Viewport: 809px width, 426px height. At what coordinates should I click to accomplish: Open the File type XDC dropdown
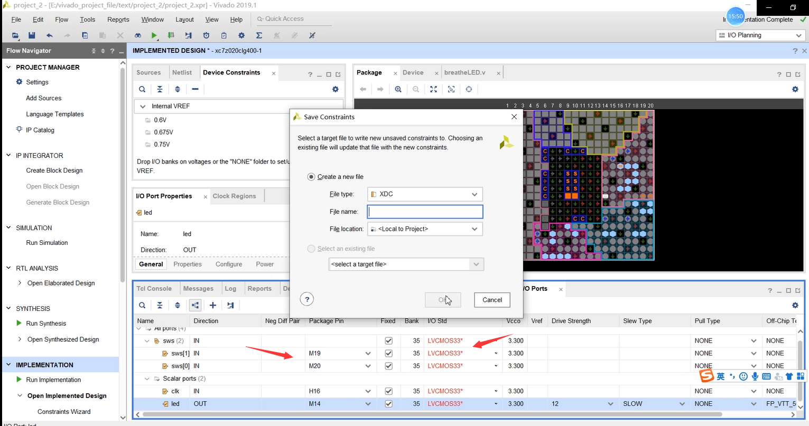425,194
